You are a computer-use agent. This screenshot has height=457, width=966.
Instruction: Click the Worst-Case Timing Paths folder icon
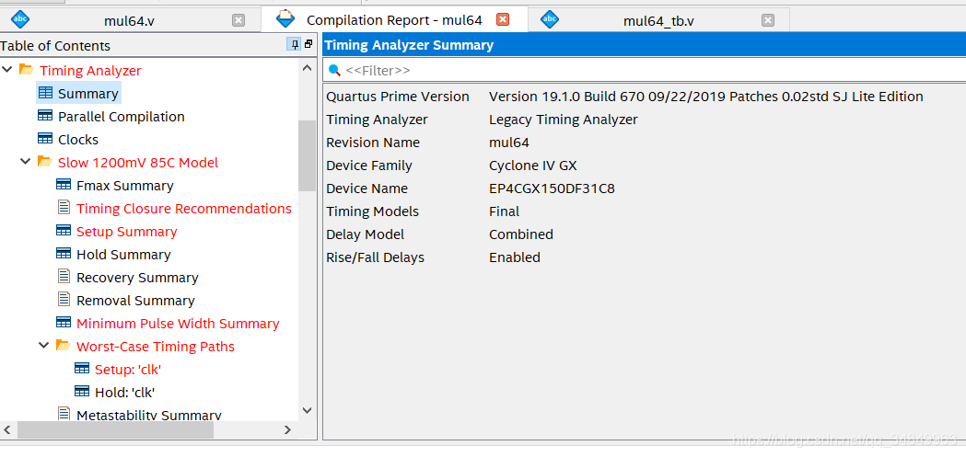pyautogui.click(x=64, y=346)
